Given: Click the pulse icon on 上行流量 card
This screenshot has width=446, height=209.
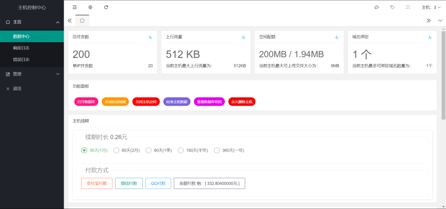Looking at the screenshot, I should tap(244, 37).
